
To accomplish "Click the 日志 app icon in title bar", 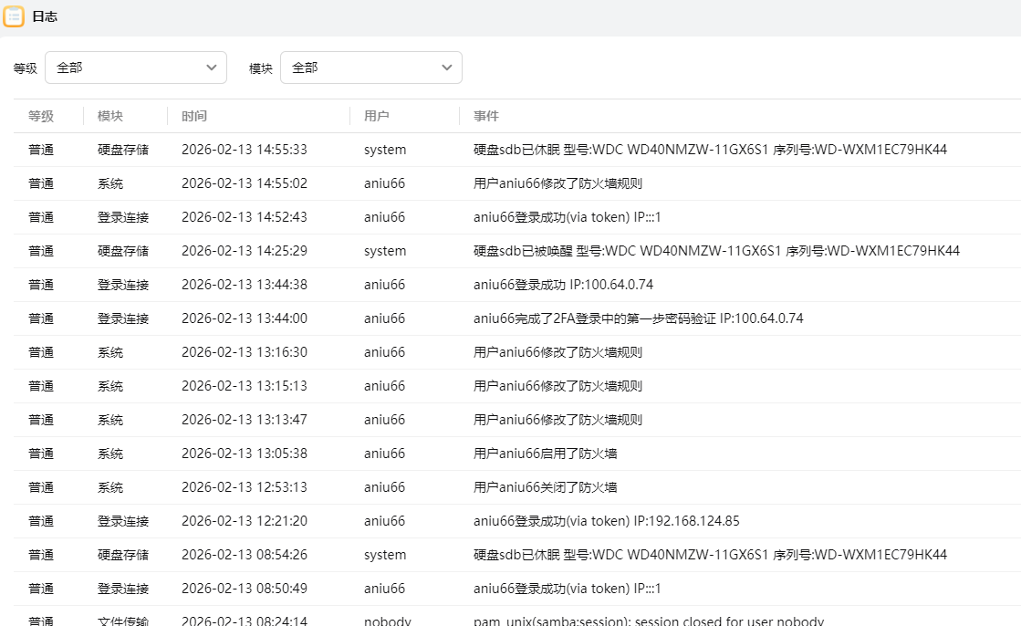I will pyautogui.click(x=14, y=17).
